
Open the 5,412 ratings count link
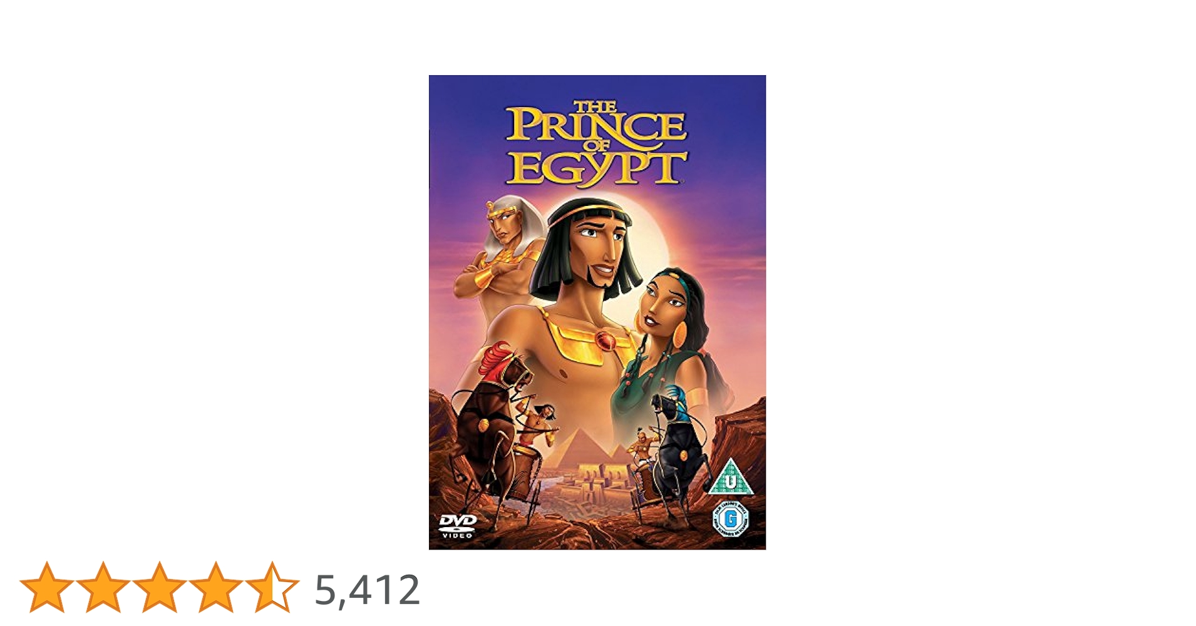[367, 590]
